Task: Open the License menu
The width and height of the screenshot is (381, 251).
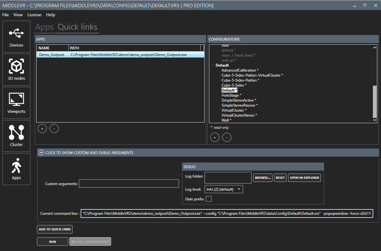Action: (x=34, y=15)
